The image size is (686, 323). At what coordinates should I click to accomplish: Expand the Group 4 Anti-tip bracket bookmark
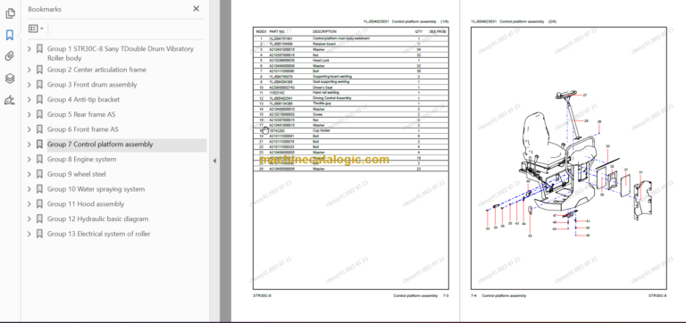pos(29,100)
